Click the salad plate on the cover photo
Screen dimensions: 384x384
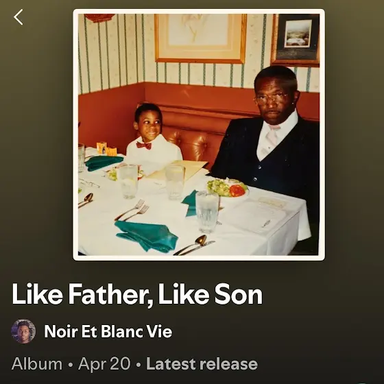[228, 188]
